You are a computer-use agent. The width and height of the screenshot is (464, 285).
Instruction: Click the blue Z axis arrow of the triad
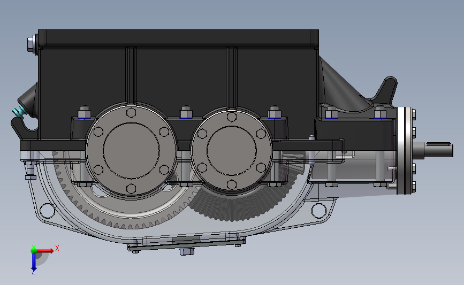pos(34,263)
